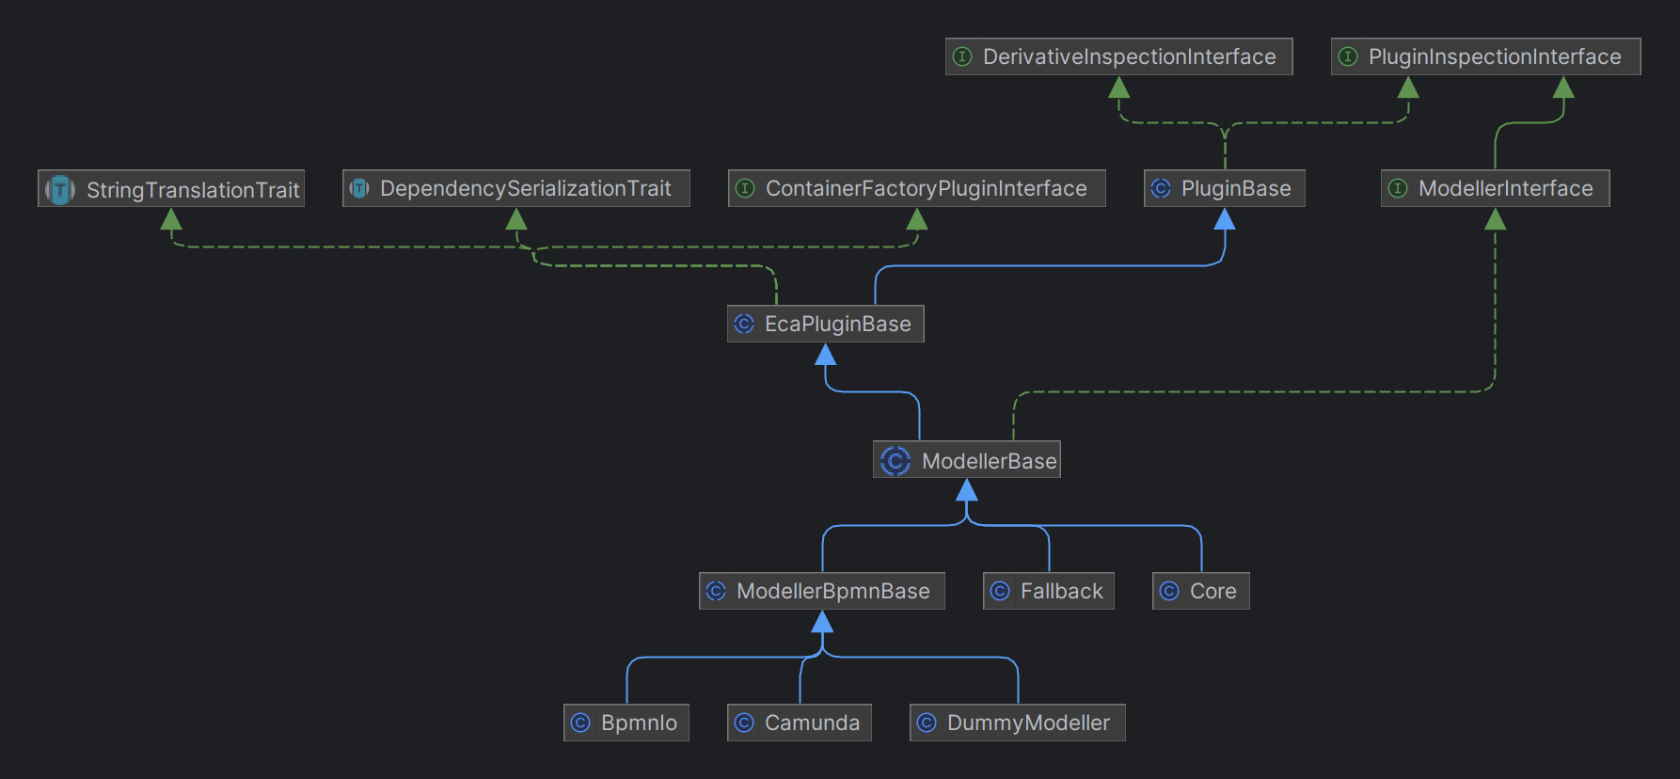Click the ContainerFactoryPluginInterface interface icon
The image size is (1680, 779).
[745, 189]
